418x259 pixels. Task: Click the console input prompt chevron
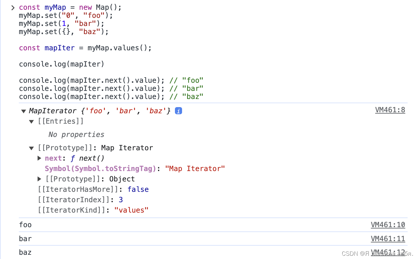click(x=13, y=7)
